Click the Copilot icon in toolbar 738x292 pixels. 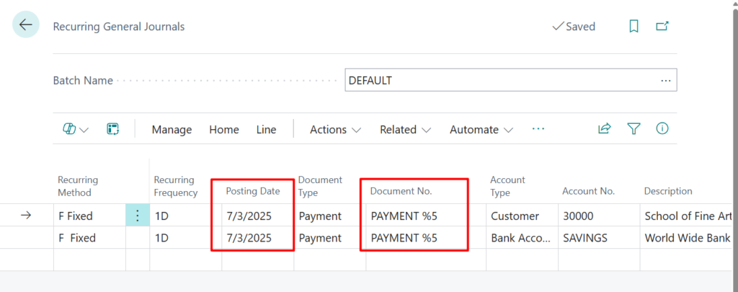tap(70, 129)
